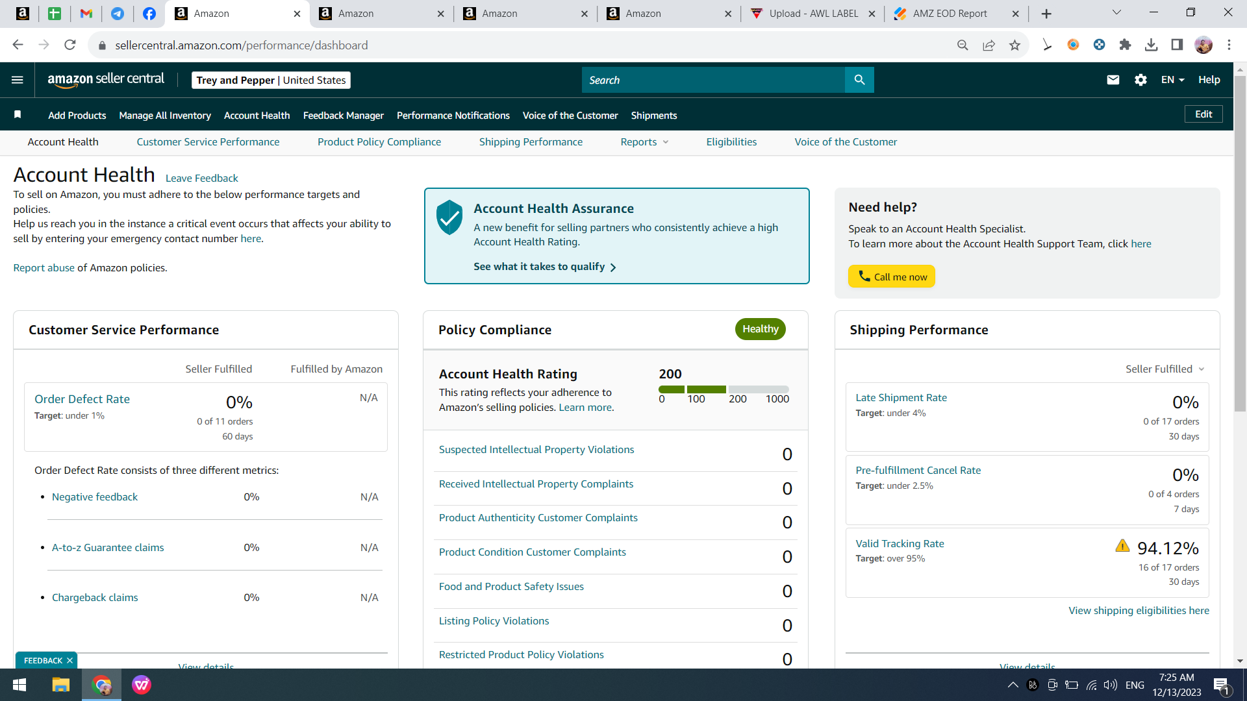This screenshot has height=701, width=1247.
Task: Open the Listing Policy Violations link
Action: (494, 621)
